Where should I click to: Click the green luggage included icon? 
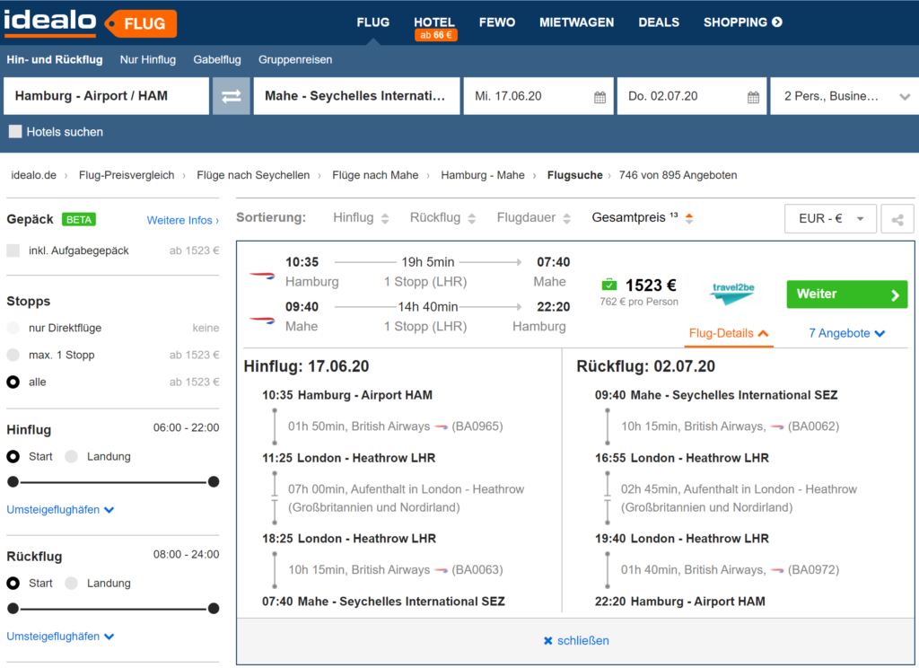609,285
